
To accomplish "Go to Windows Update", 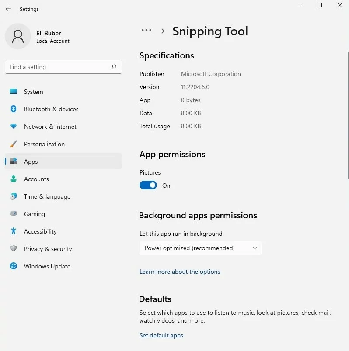I will 63,266.
